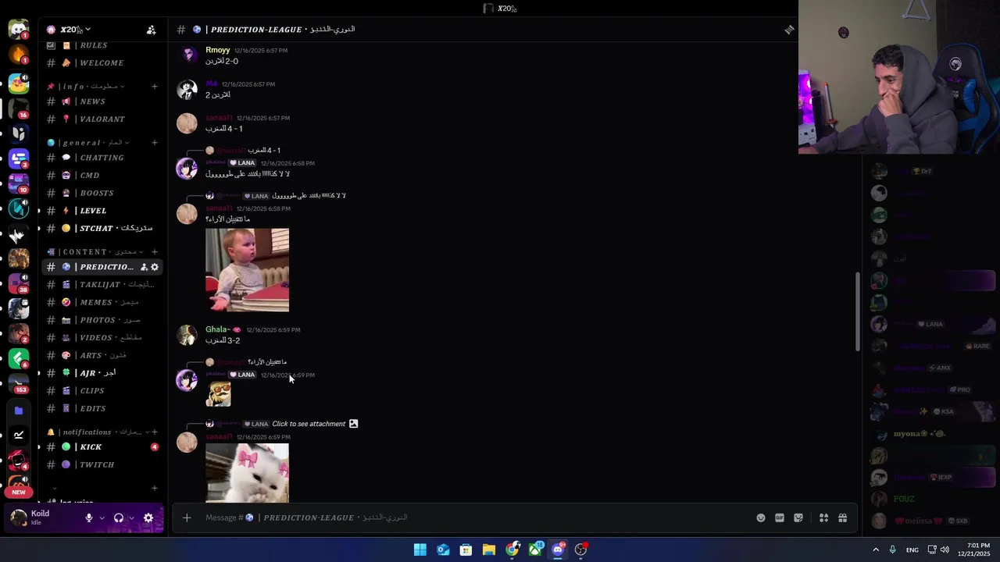Attach a file with plus button

pyautogui.click(x=187, y=518)
